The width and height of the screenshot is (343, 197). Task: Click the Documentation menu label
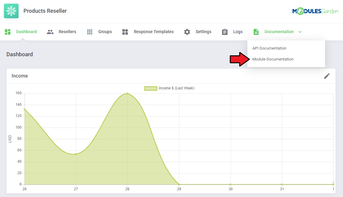(x=279, y=32)
